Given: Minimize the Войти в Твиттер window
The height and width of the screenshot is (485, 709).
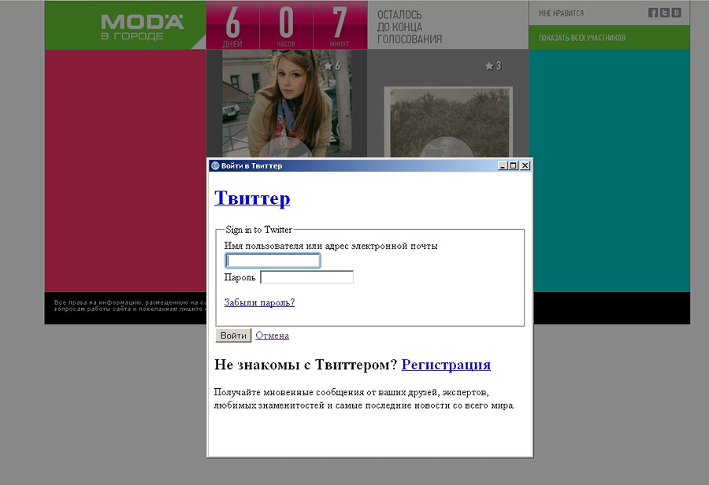Looking at the screenshot, I should click(x=503, y=165).
